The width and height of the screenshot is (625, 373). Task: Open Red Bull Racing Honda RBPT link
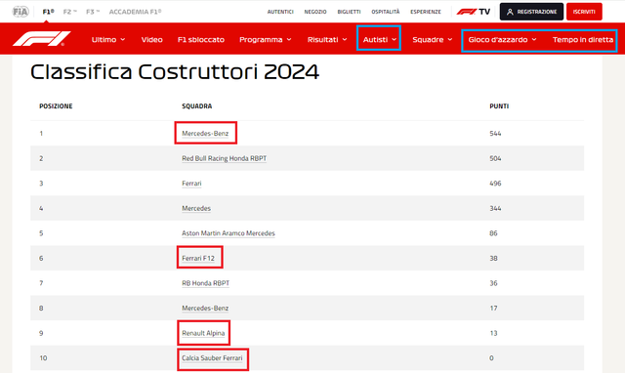[x=224, y=158]
